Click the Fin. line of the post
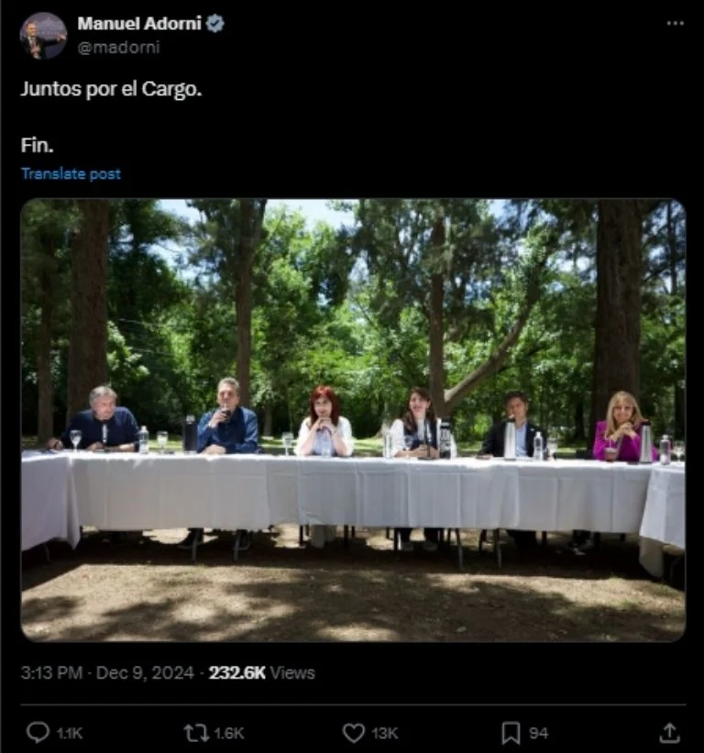The height and width of the screenshot is (753, 704). (35, 145)
